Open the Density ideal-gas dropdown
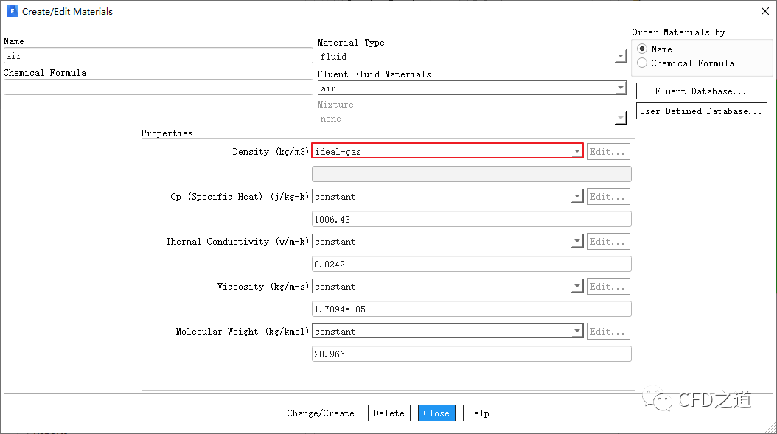The width and height of the screenshot is (777, 434). coord(447,152)
